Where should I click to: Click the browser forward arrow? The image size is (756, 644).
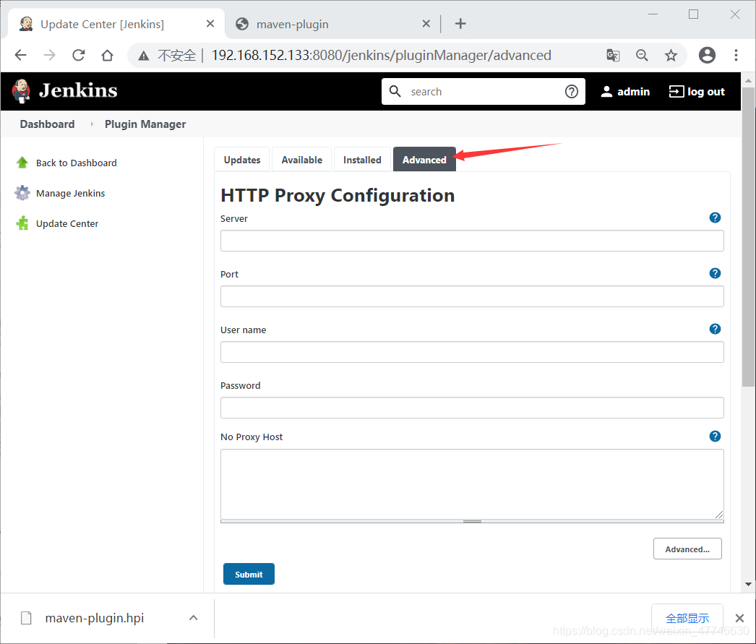[49, 56]
